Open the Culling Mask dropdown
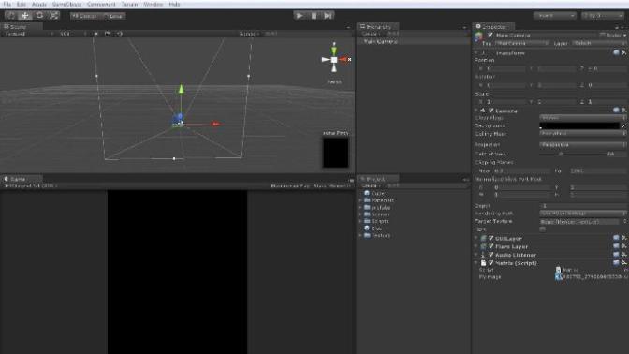 (582, 134)
